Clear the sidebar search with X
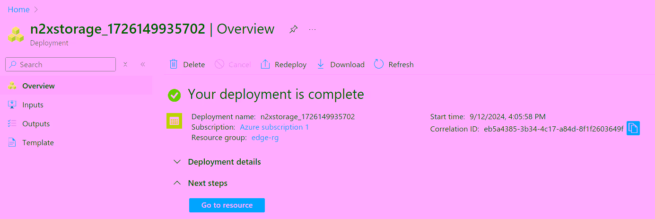Image resolution: width=655 pixels, height=219 pixels. [x=125, y=64]
